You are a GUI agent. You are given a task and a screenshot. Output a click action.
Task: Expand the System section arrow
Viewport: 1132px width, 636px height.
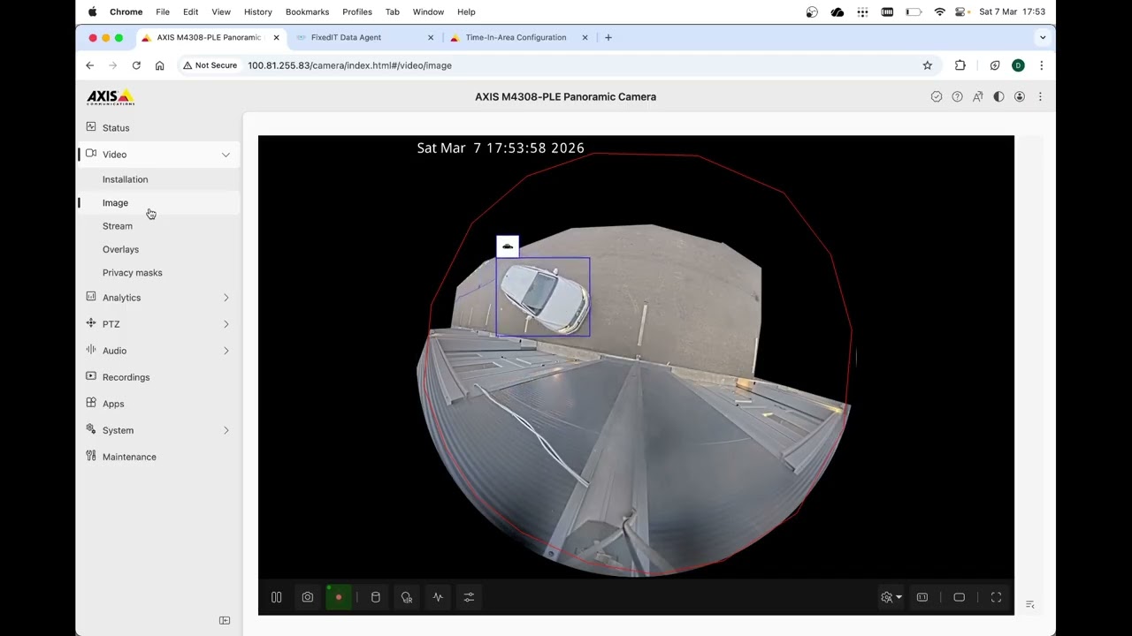[x=226, y=430]
